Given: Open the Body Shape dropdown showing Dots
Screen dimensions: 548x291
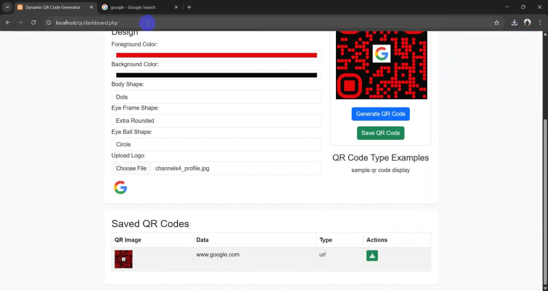Looking at the screenshot, I should tap(216, 97).
